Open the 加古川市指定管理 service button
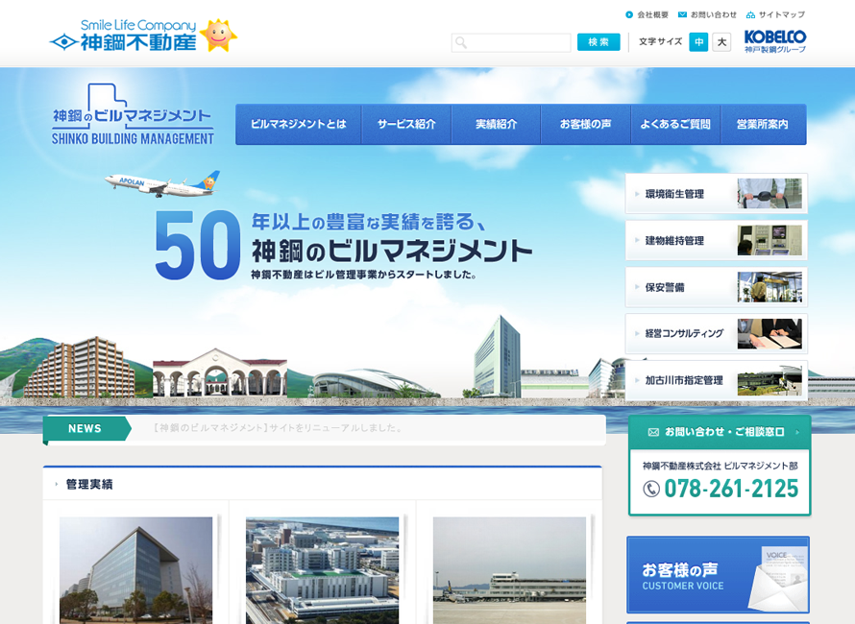This screenshot has width=855, height=624. (x=716, y=380)
